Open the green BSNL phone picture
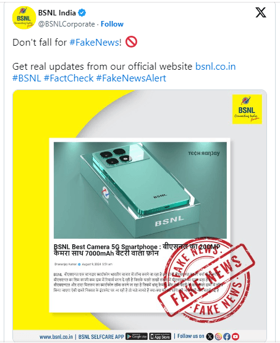Screen dimensions: 280x343 pyautogui.click(x=140, y=190)
